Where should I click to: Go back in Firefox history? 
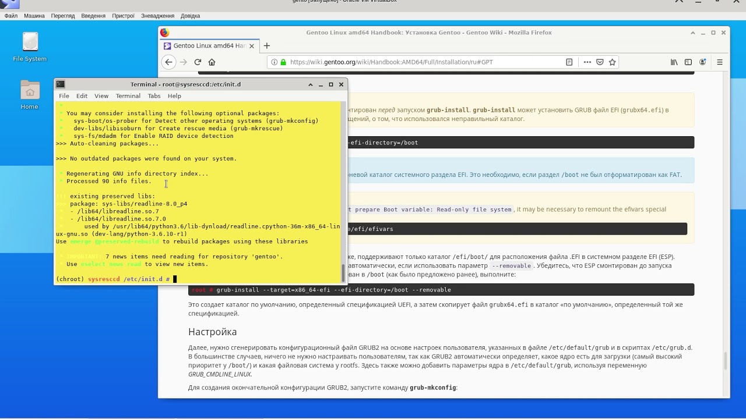tap(168, 62)
